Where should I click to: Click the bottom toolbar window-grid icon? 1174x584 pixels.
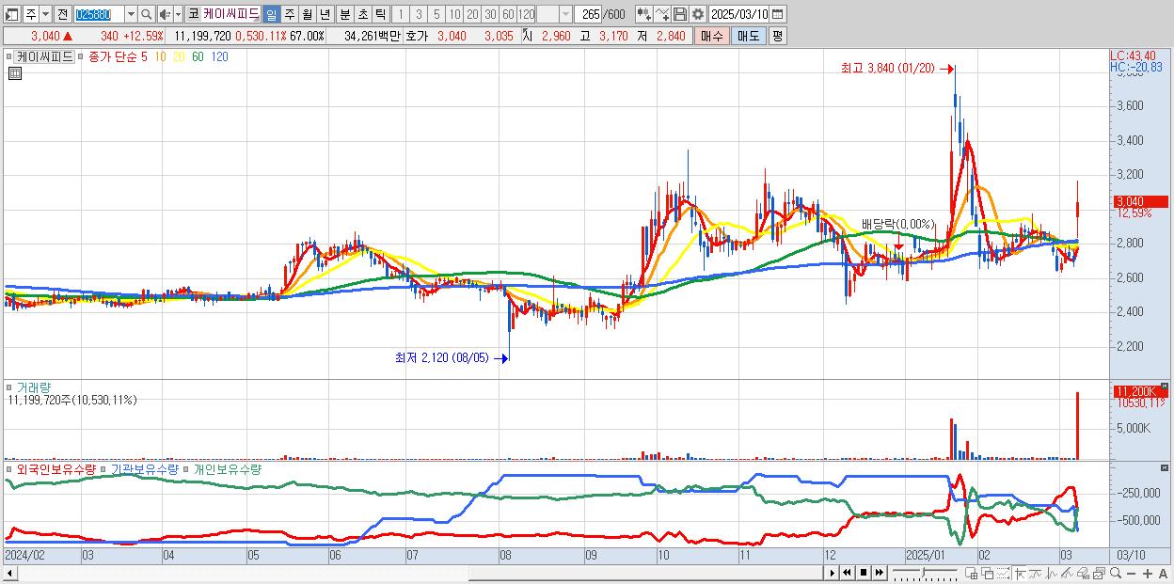tap(971, 574)
